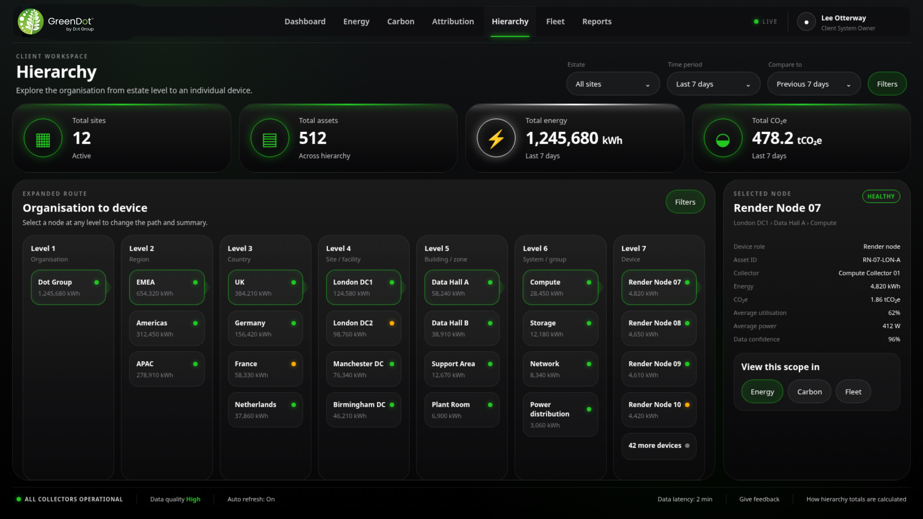Viewport: 923px width, 519px height.
Task: Open the Compare to Previous 7 days dropdown
Action: pyautogui.click(x=814, y=84)
